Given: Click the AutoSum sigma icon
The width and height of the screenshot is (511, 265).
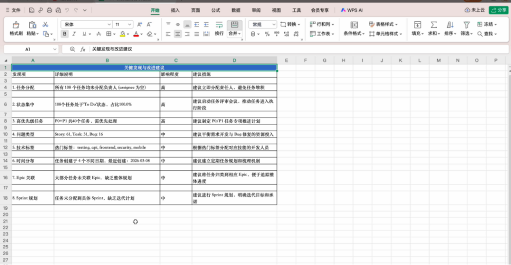Looking at the screenshot, I should click(433, 25).
